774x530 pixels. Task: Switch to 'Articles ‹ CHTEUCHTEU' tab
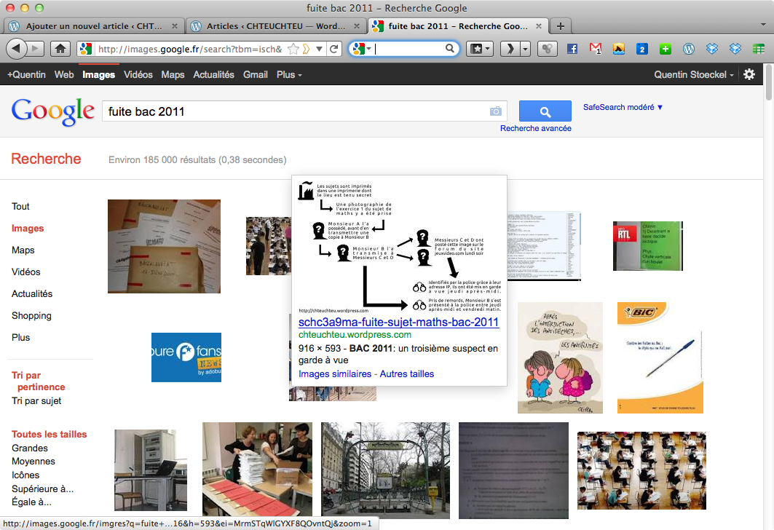click(x=276, y=26)
